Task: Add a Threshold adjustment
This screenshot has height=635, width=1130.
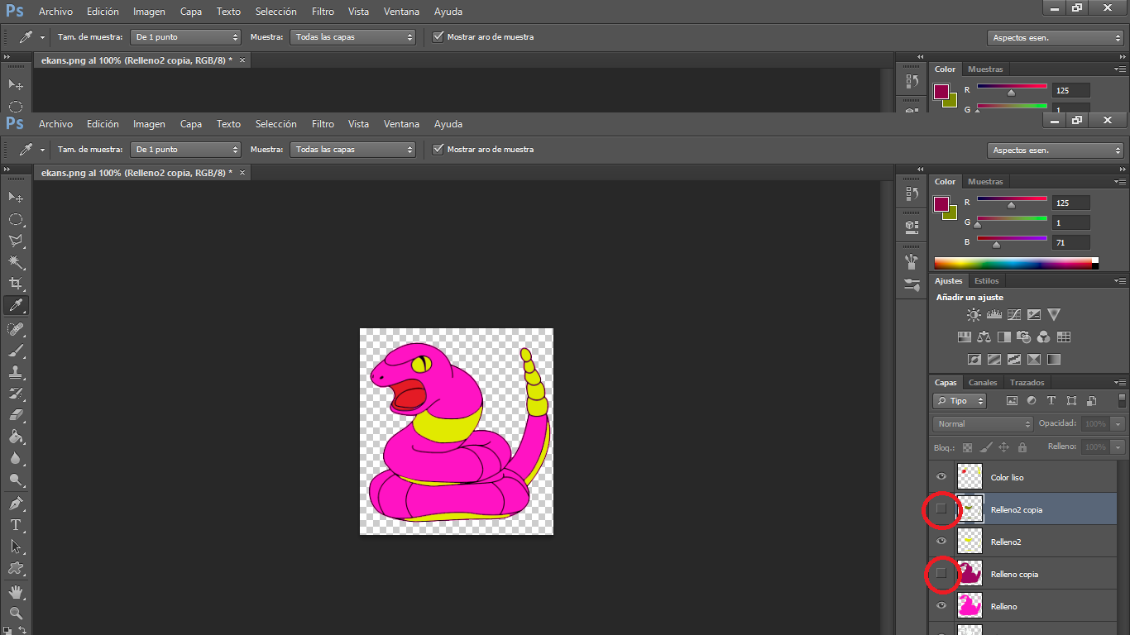Action: 1013,360
